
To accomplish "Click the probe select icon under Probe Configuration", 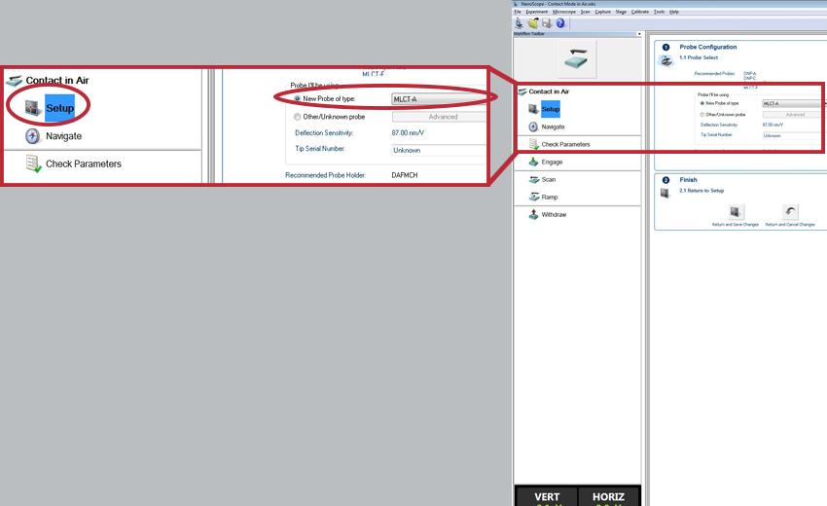I will [666, 61].
